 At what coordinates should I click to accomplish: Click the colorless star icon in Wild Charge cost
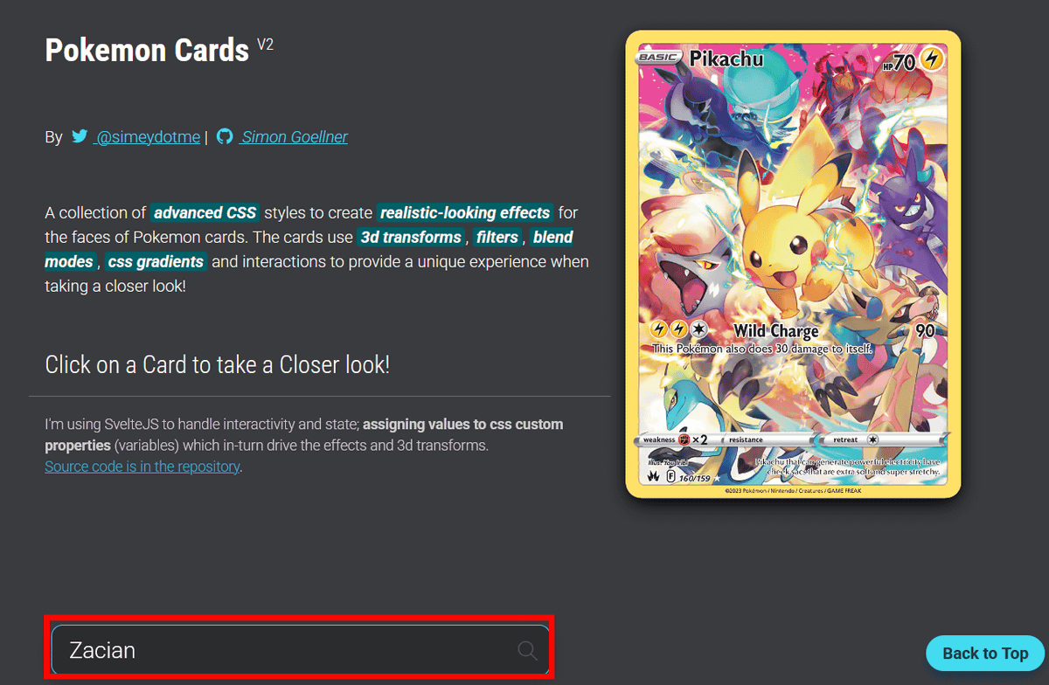pyautogui.click(x=698, y=330)
